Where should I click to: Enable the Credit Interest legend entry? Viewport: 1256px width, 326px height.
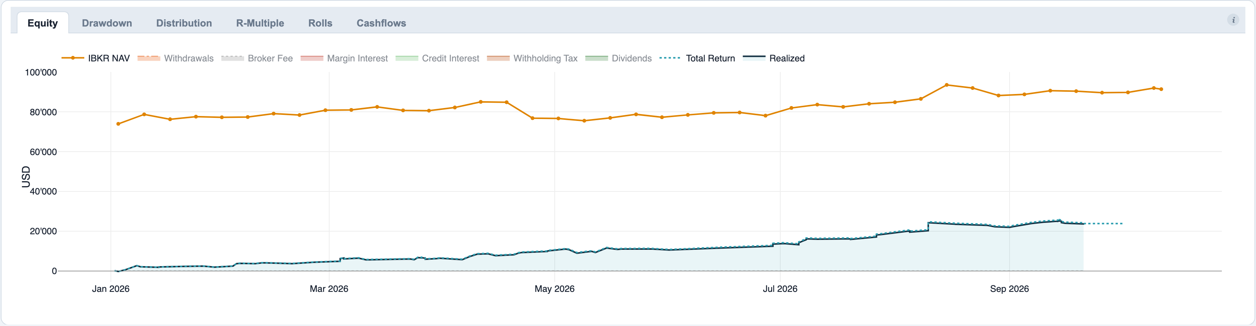tap(437, 58)
